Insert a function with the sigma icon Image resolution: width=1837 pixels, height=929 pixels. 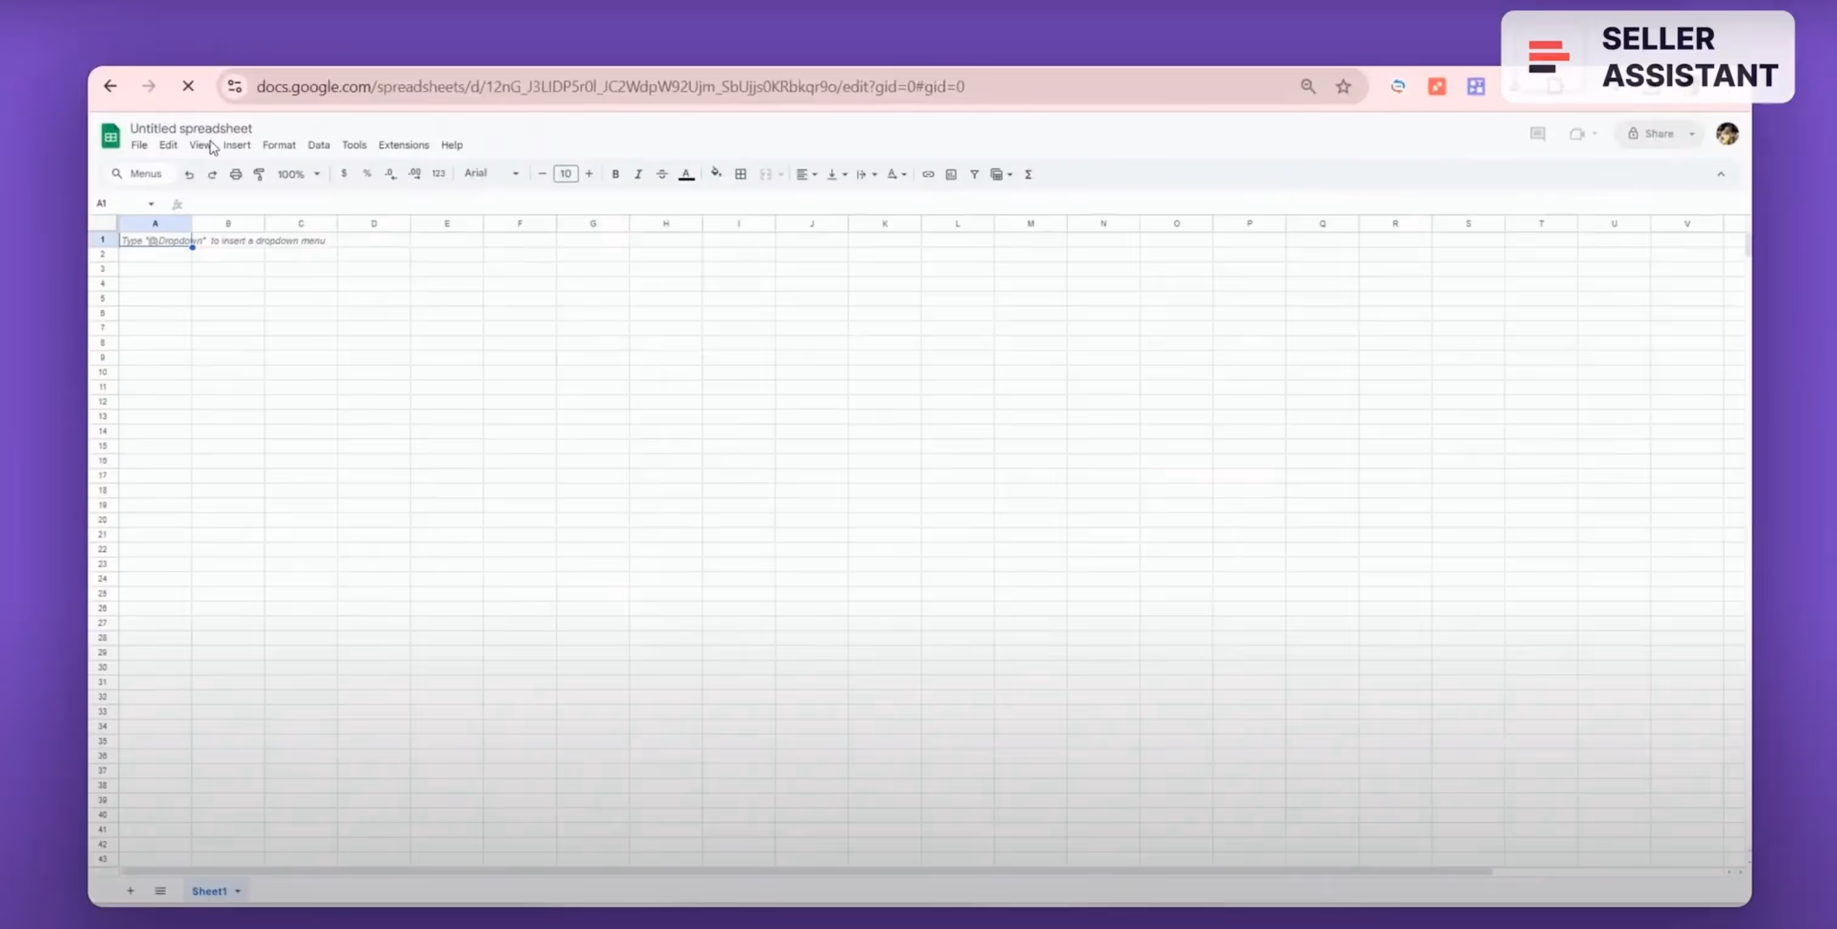pyautogui.click(x=1028, y=173)
